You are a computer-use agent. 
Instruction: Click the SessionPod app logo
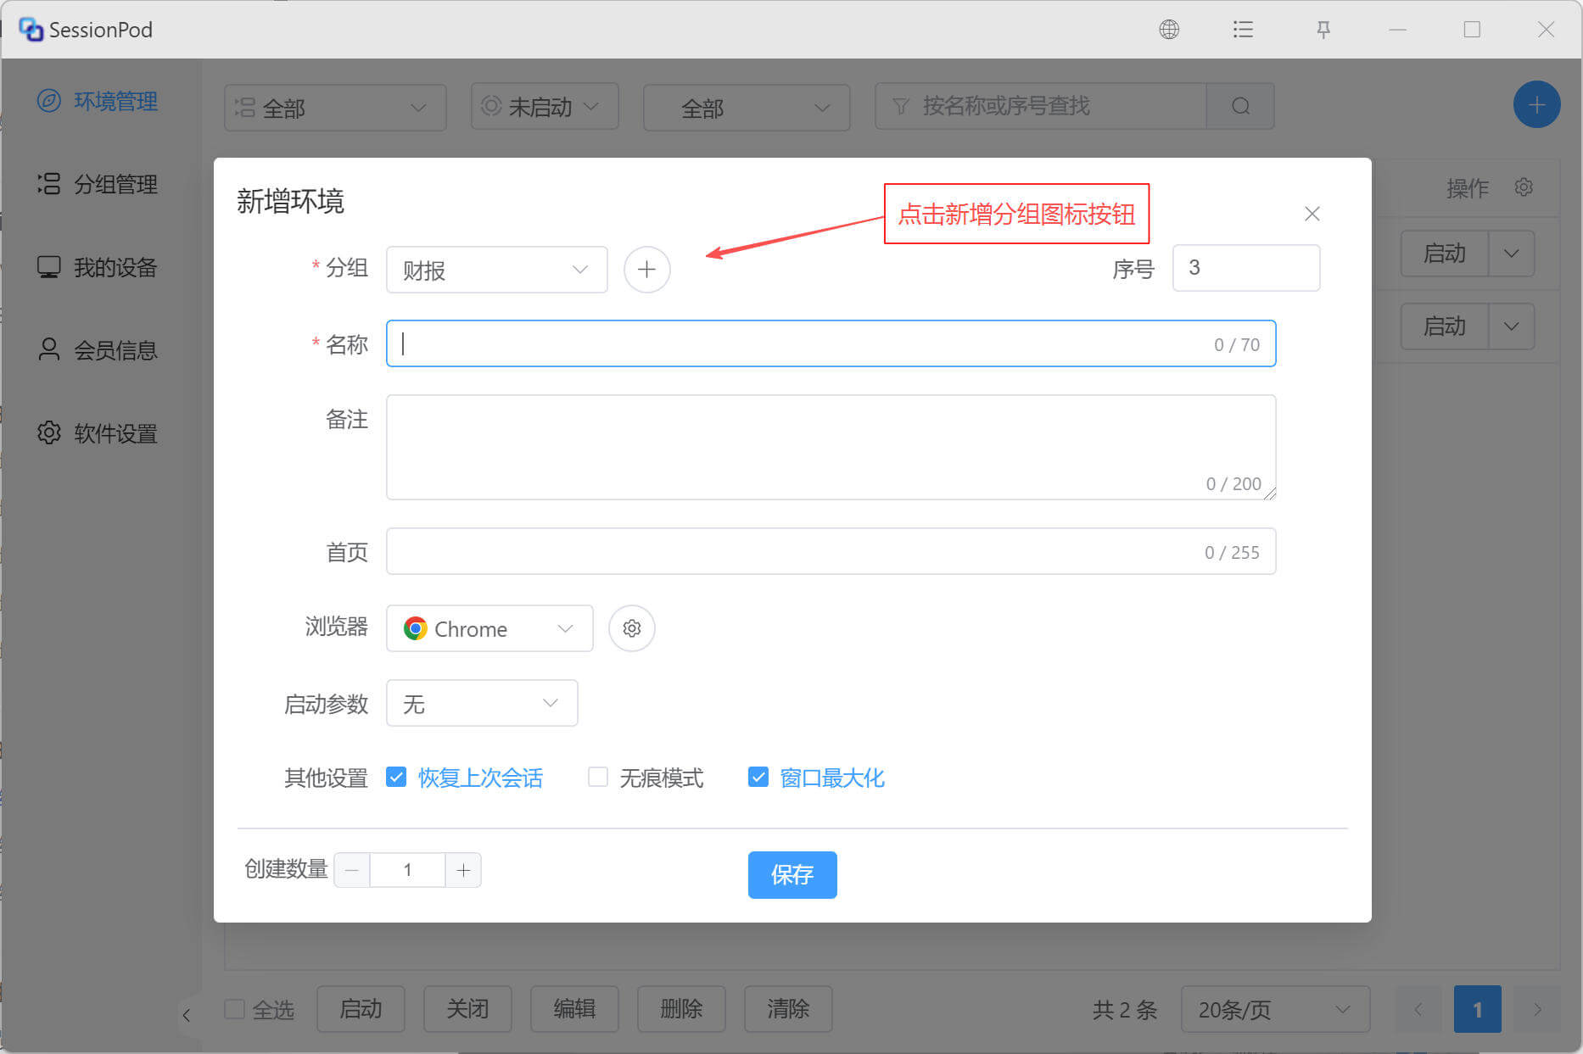31,30
